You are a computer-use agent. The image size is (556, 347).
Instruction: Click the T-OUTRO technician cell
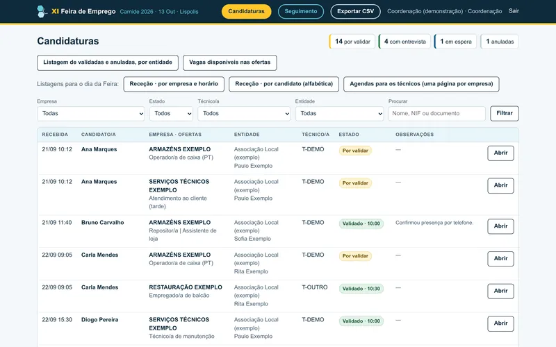[315, 287]
